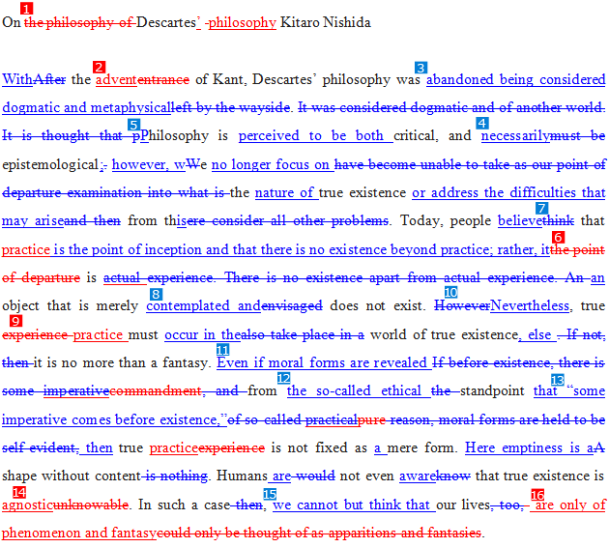Click the struck-through word "think" after "believe"
The width and height of the screenshot is (609, 548).
tap(558, 220)
